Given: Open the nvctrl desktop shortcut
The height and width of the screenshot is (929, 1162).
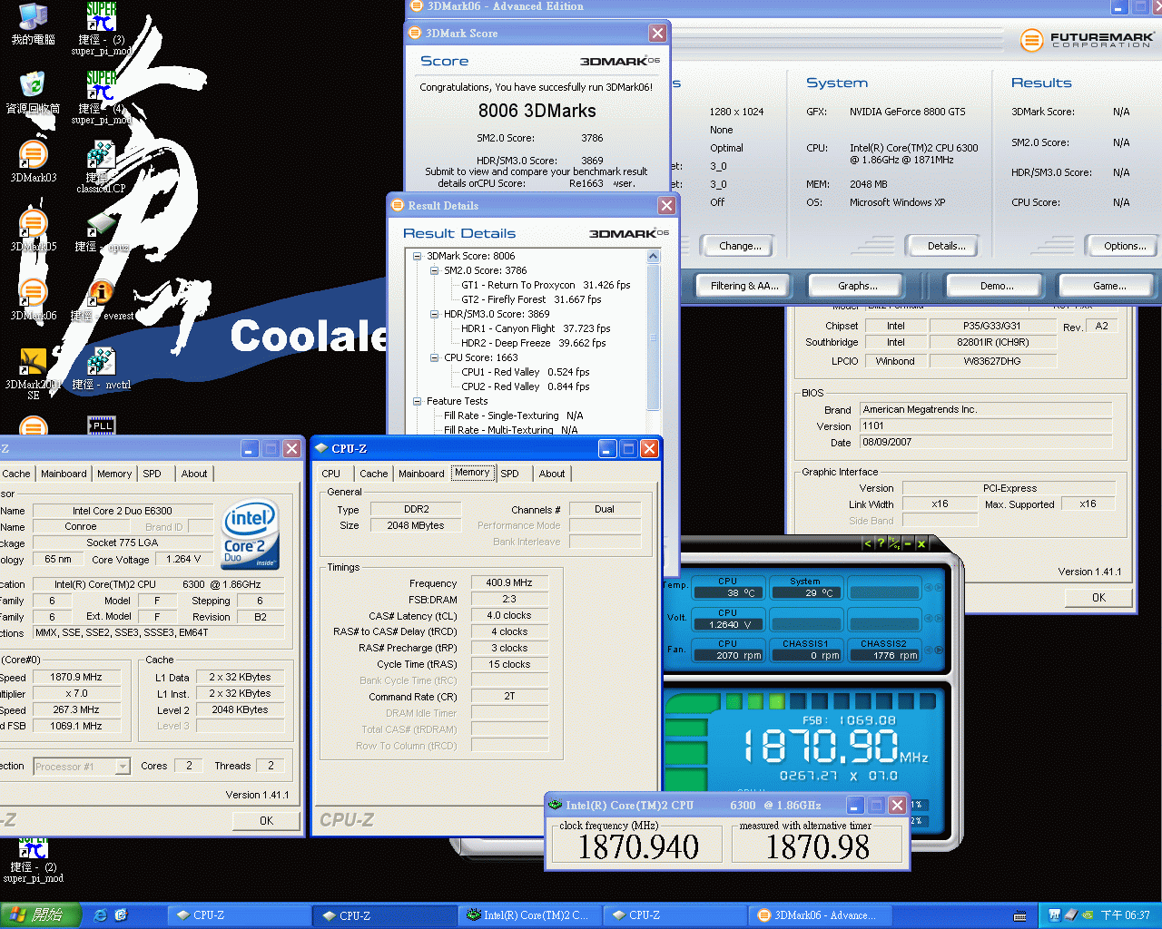Looking at the screenshot, I should click(x=102, y=368).
